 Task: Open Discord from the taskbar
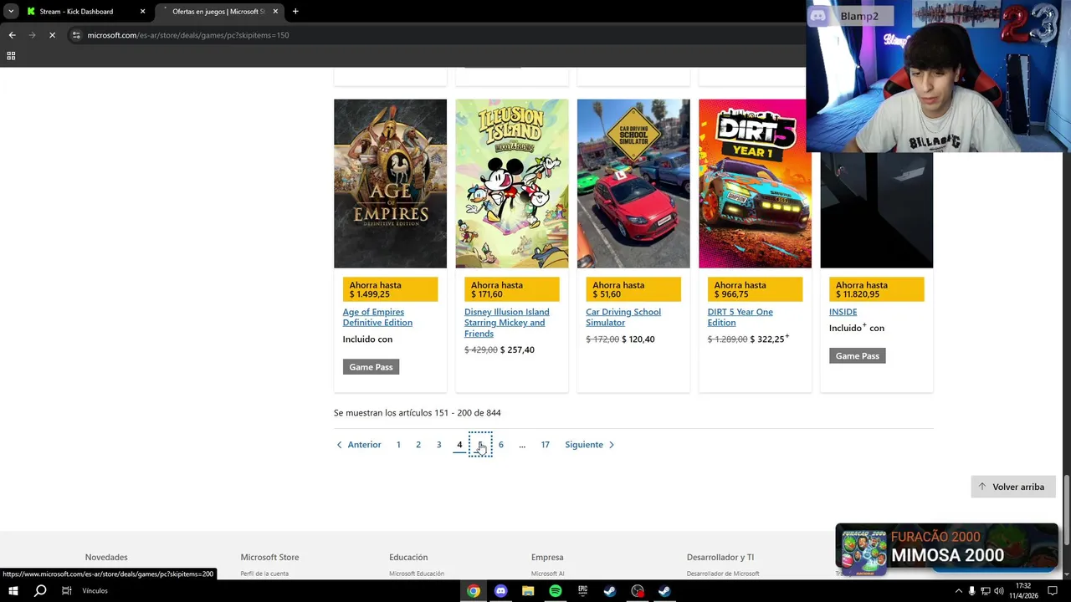500,590
